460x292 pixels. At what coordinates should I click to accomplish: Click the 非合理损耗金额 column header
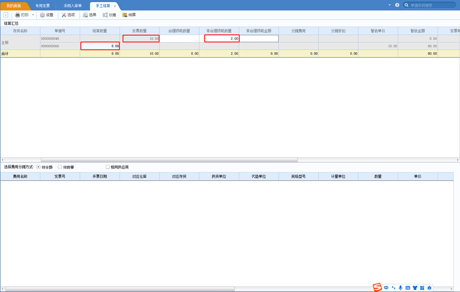click(259, 31)
